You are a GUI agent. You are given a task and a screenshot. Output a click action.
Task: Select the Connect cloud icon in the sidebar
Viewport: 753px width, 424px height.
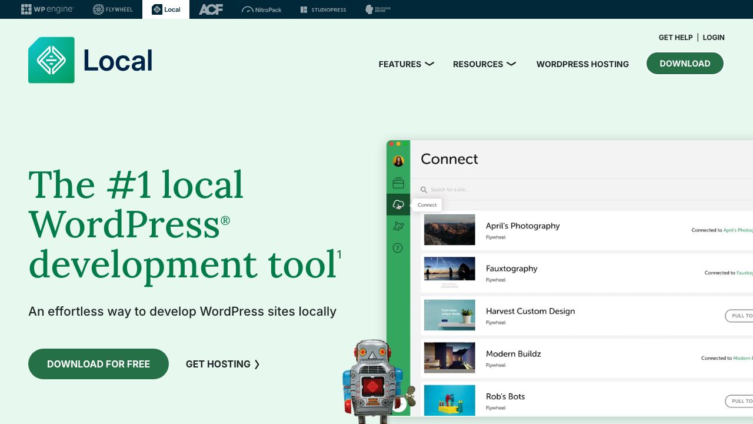click(398, 205)
